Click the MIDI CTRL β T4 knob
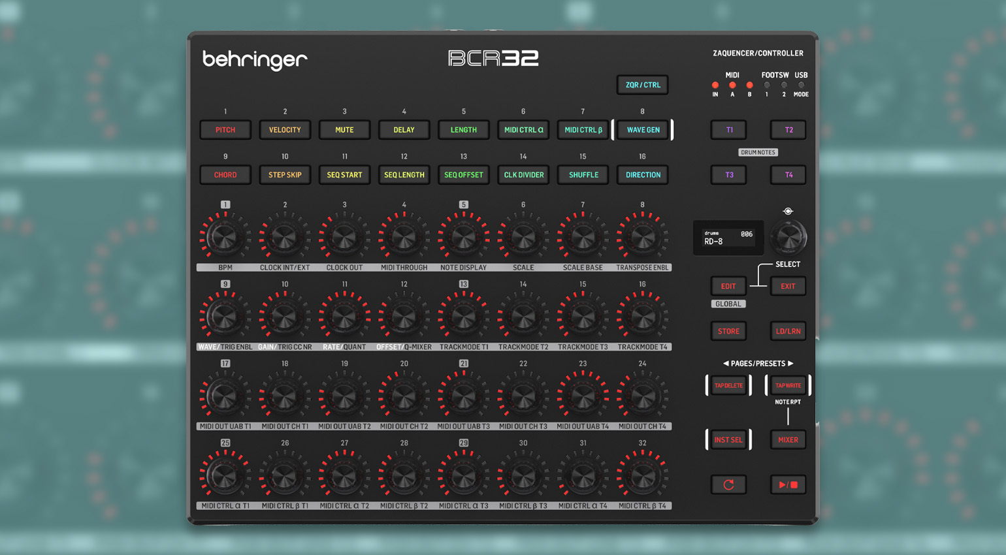The height and width of the screenshot is (555, 1006). [643, 476]
